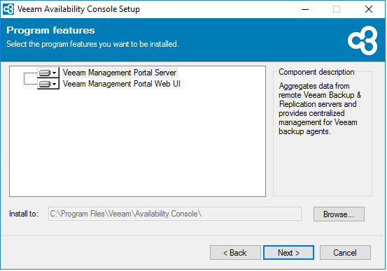Image resolution: width=387 pixels, height=271 pixels.
Task: Click the Install to label
Action: click(x=24, y=214)
